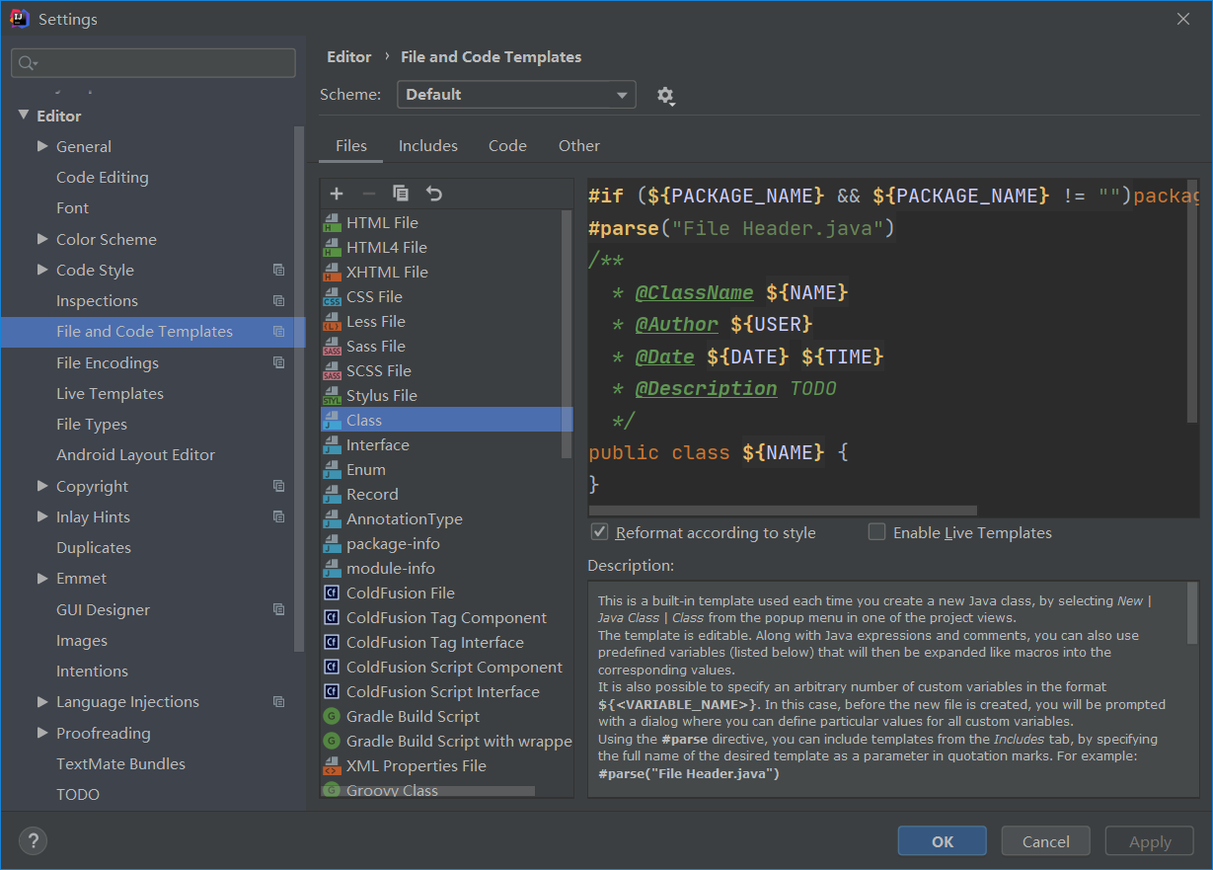The height and width of the screenshot is (870, 1213).
Task: Select the Gradle Build Script template icon
Action: tap(332, 717)
